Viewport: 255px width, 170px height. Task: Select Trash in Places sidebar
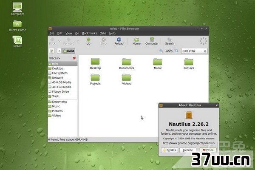pyautogui.click(x=62, y=96)
